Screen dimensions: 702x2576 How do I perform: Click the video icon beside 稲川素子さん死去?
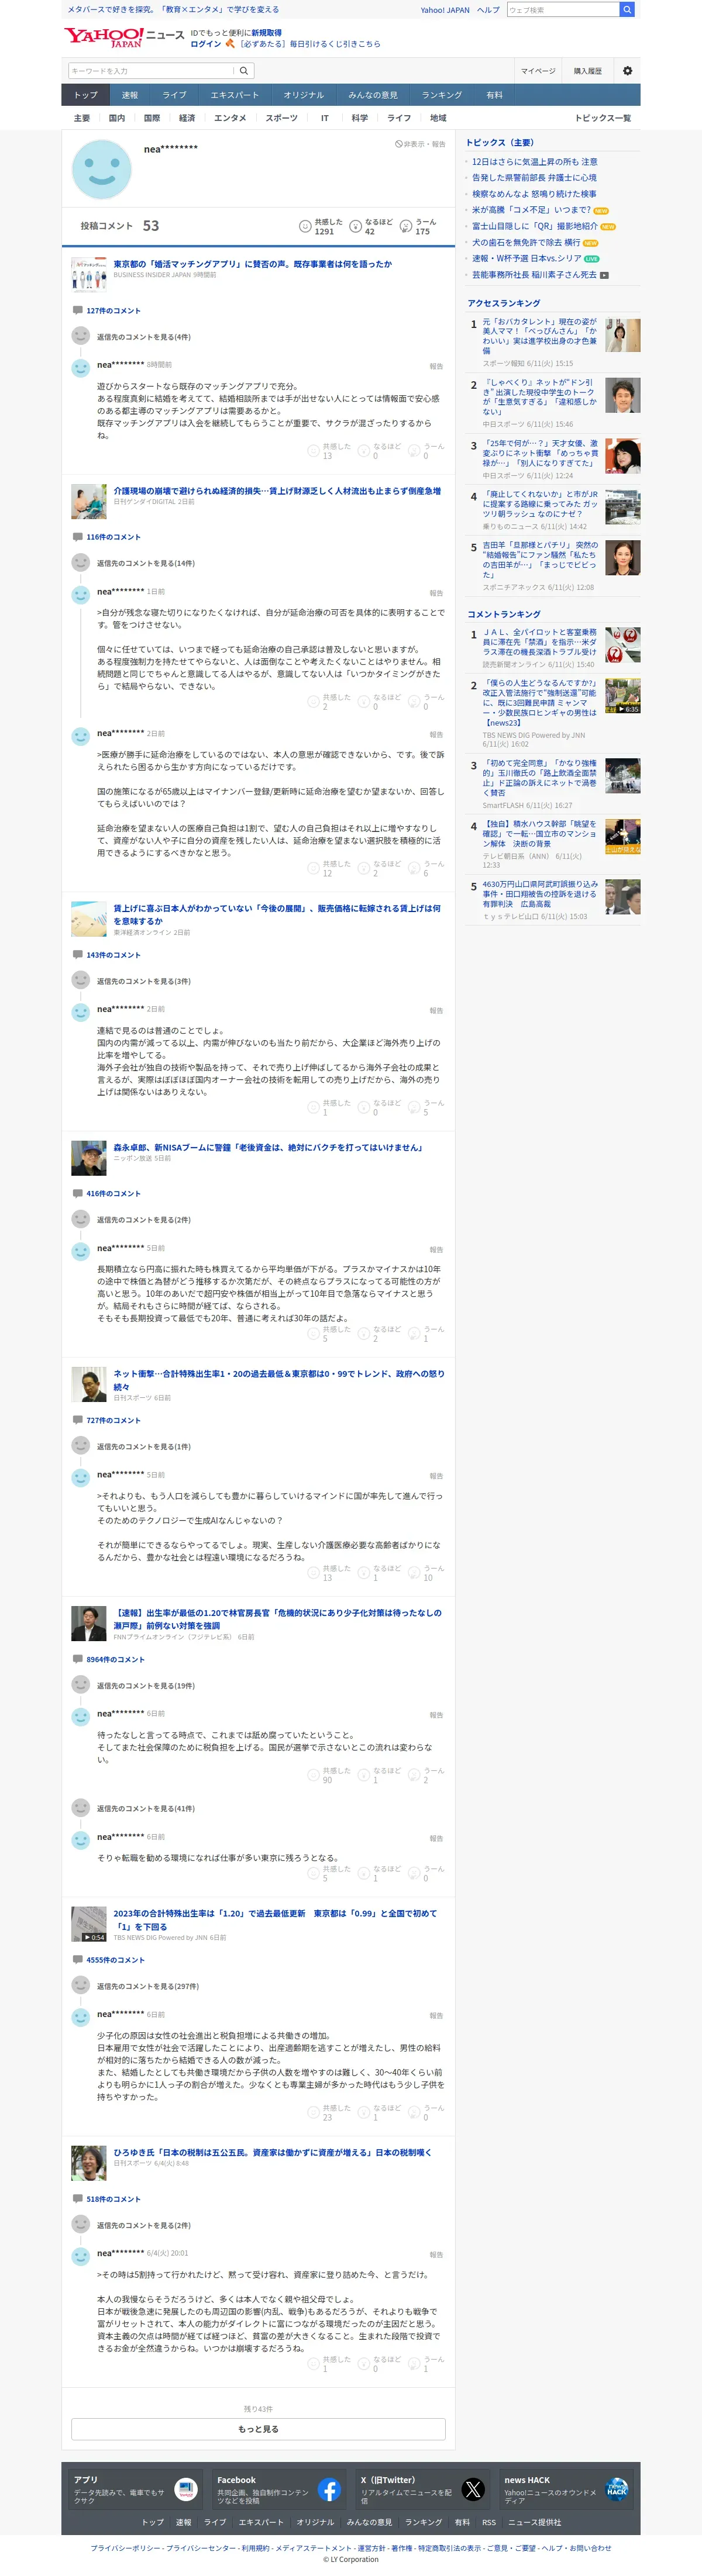[x=604, y=275]
